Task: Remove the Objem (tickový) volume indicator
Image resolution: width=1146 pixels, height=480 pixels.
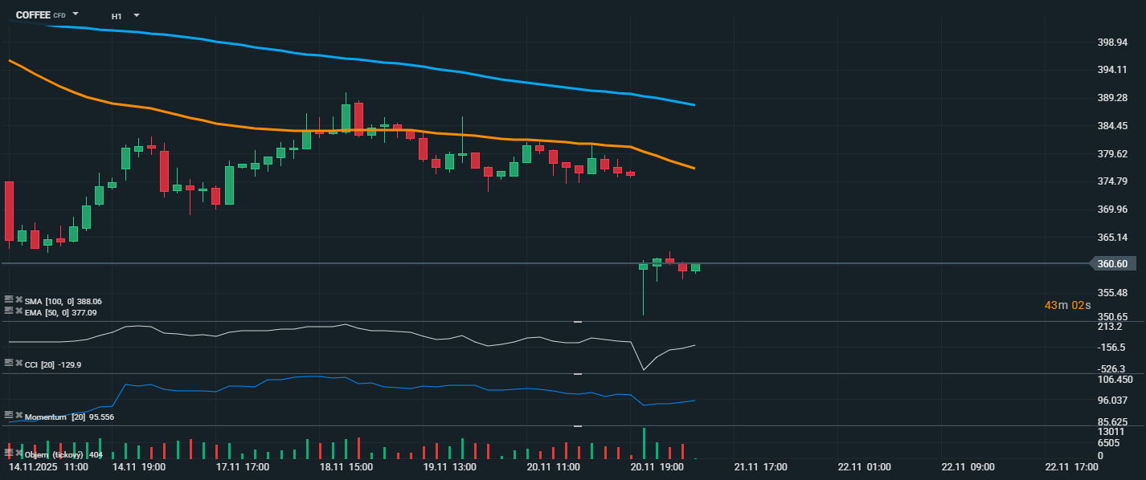Action: (x=18, y=454)
